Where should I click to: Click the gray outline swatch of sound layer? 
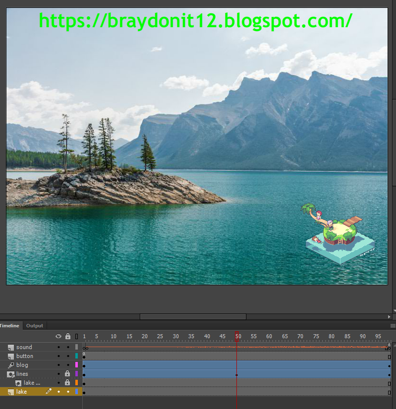[x=76, y=347]
